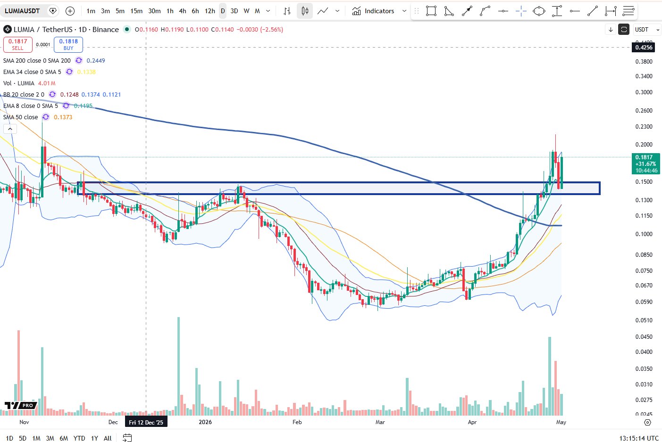Select the YTD range at bottom
Image resolution: width=662 pixels, height=442 pixels.
(79, 438)
